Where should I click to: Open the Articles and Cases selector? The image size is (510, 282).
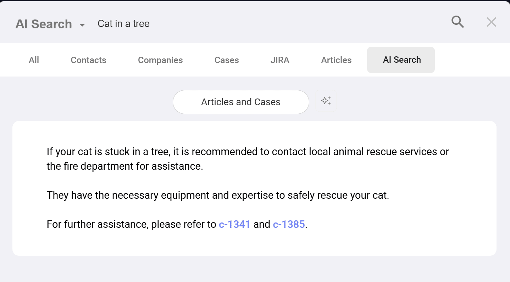point(241,102)
